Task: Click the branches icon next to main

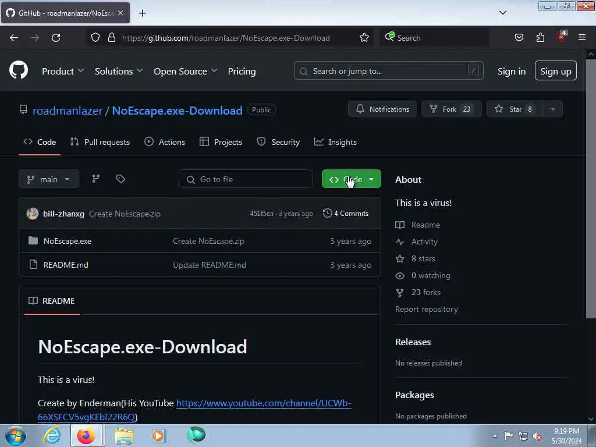Action: point(96,179)
